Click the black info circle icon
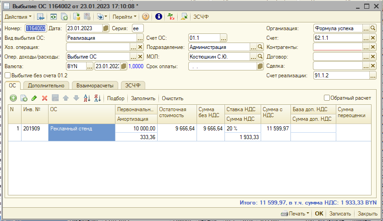This screenshot has height=221, width=383. tap(159, 16)
